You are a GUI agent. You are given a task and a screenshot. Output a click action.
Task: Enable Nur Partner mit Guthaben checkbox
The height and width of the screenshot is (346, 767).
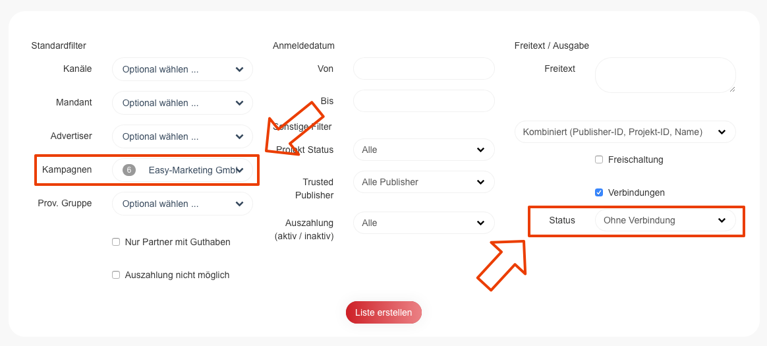[116, 242]
